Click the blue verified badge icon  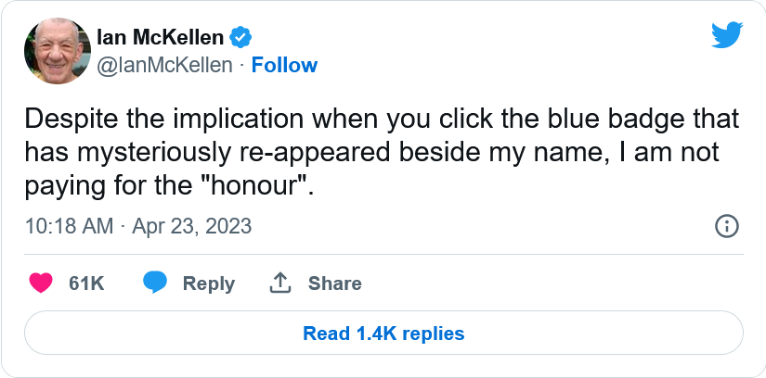tap(240, 38)
